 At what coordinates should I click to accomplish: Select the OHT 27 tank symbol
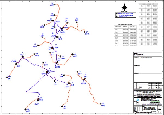84,32
